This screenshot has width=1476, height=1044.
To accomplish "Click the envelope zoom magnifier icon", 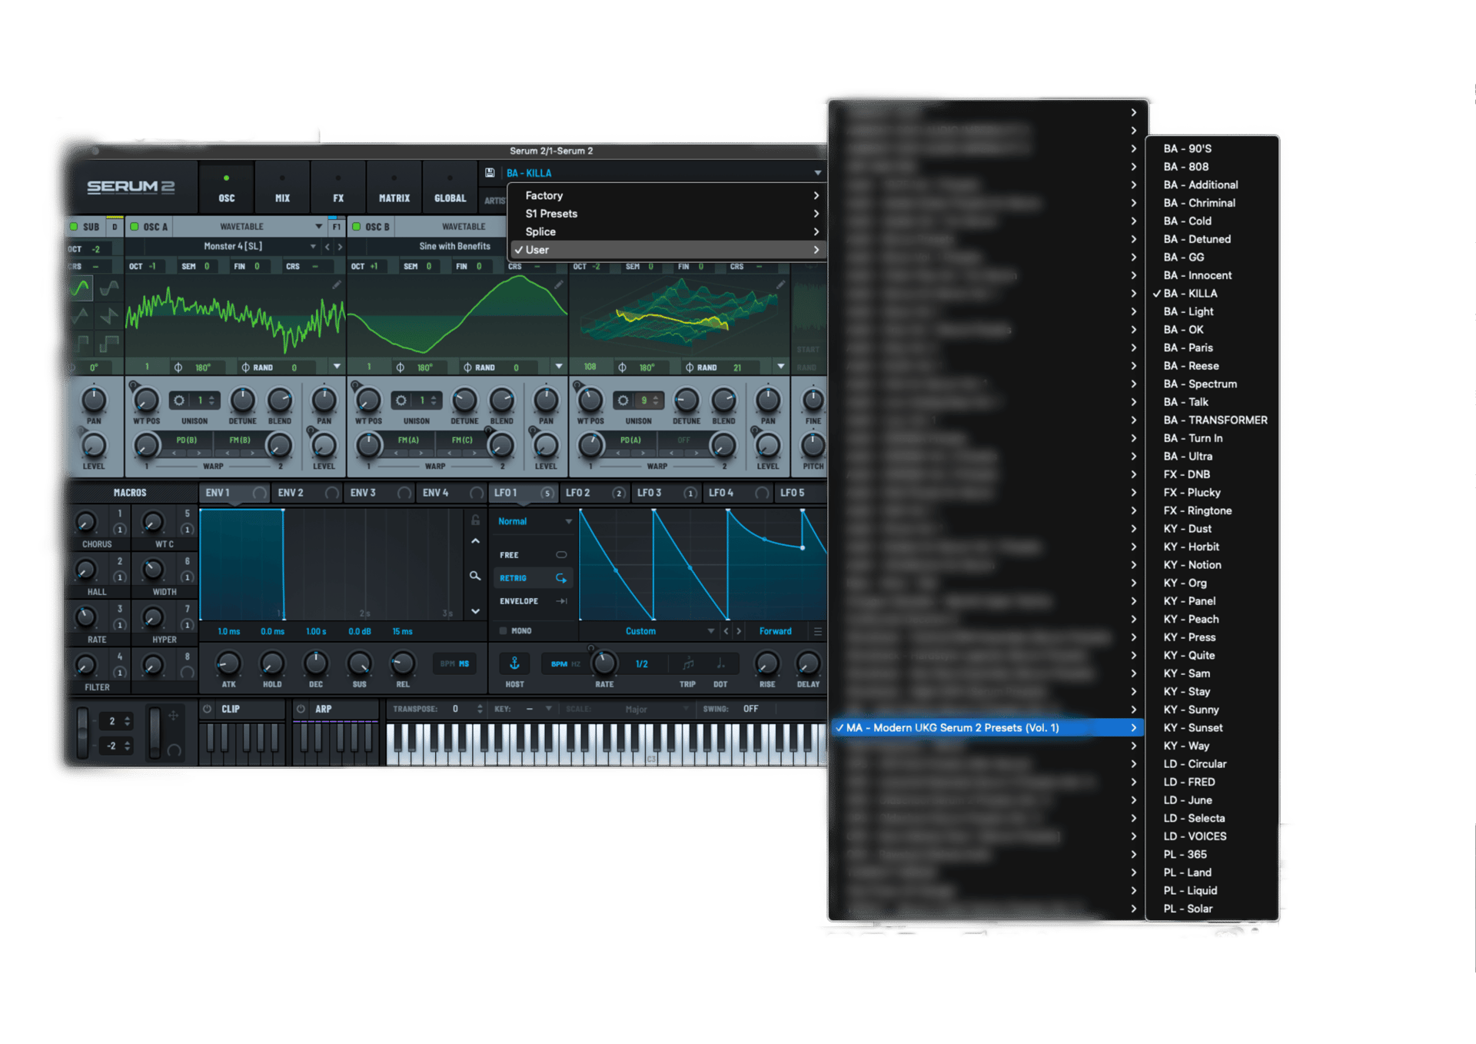I will [x=475, y=576].
